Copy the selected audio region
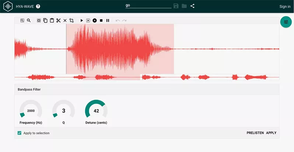Viewport: 294px width, 152px height. point(45,21)
